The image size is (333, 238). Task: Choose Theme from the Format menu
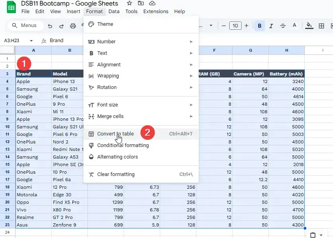click(141, 24)
